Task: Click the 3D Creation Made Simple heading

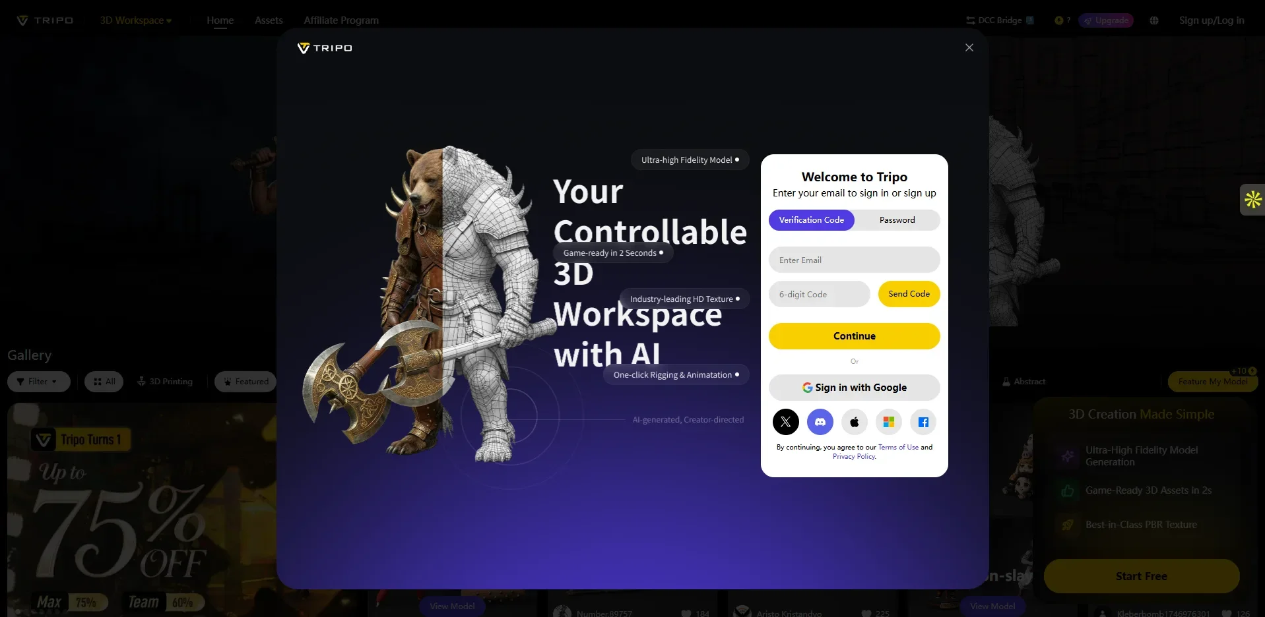Action: (1141, 414)
